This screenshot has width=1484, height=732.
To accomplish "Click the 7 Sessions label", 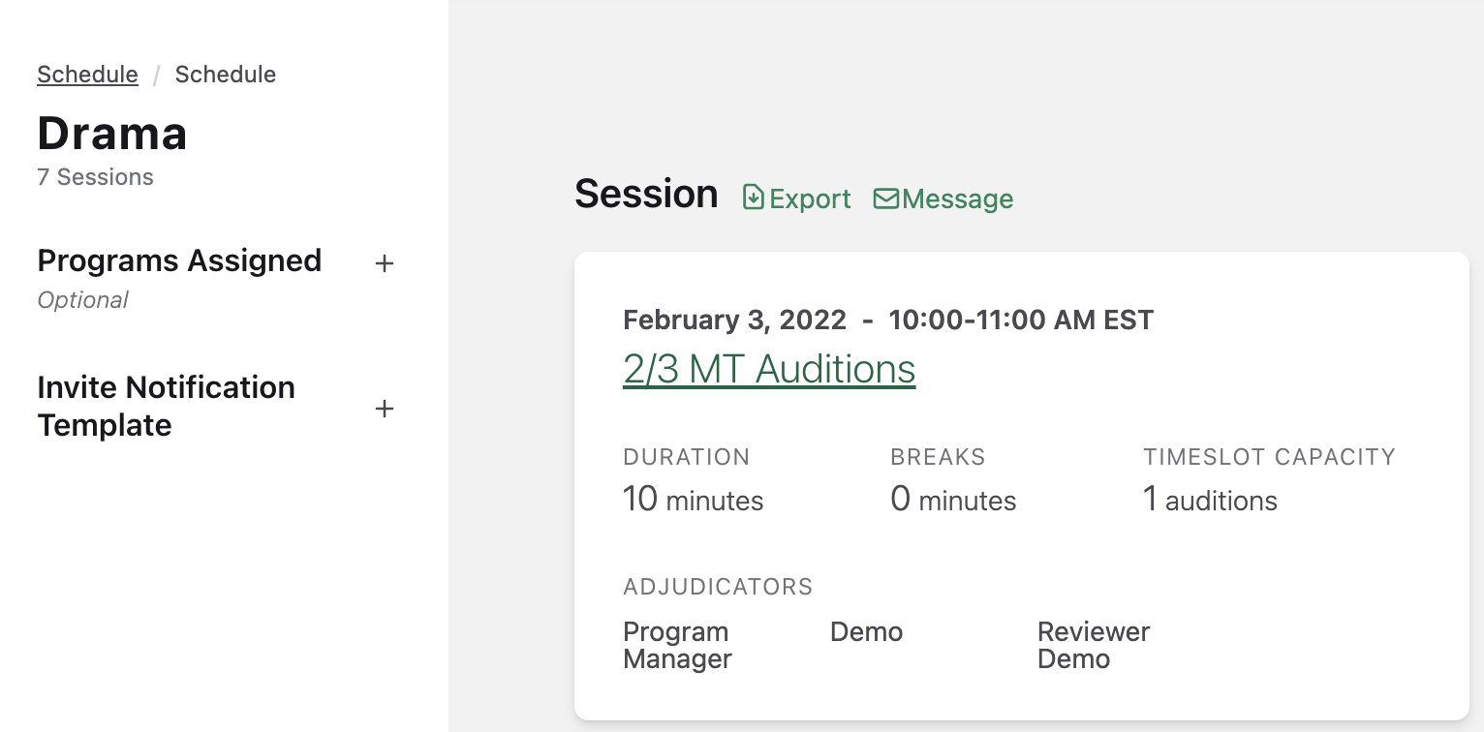I will (x=95, y=177).
